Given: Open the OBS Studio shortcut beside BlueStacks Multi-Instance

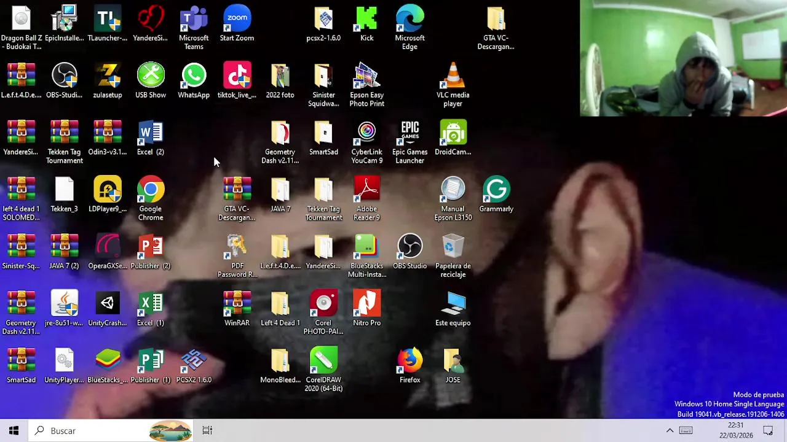Looking at the screenshot, I should (x=409, y=252).
